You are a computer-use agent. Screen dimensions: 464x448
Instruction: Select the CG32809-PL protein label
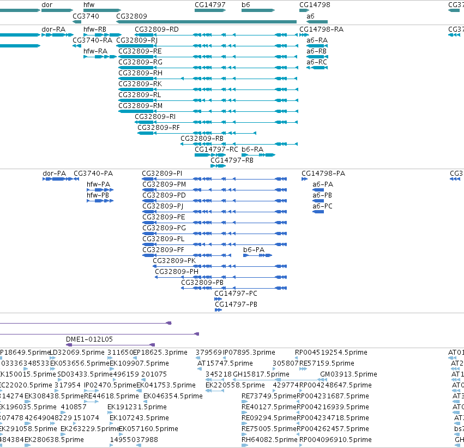coord(164,239)
